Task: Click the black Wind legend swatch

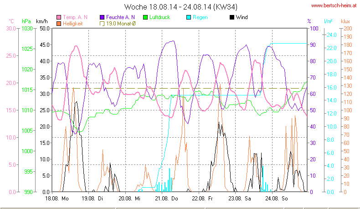Action: pos(231,17)
